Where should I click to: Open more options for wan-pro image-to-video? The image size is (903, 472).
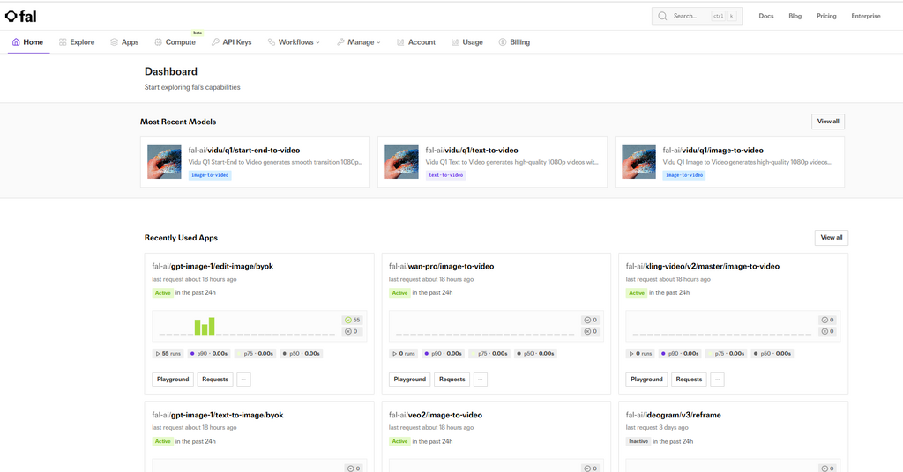(x=481, y=380)
